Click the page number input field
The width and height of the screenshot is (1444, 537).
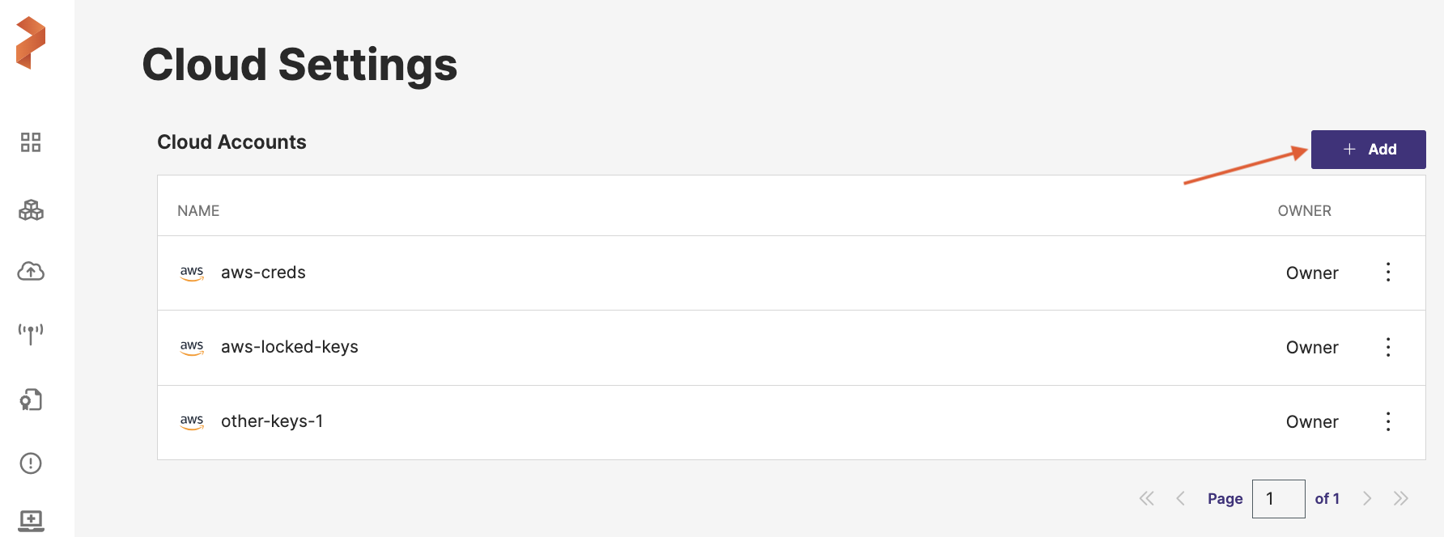[x=1278, y=499]
